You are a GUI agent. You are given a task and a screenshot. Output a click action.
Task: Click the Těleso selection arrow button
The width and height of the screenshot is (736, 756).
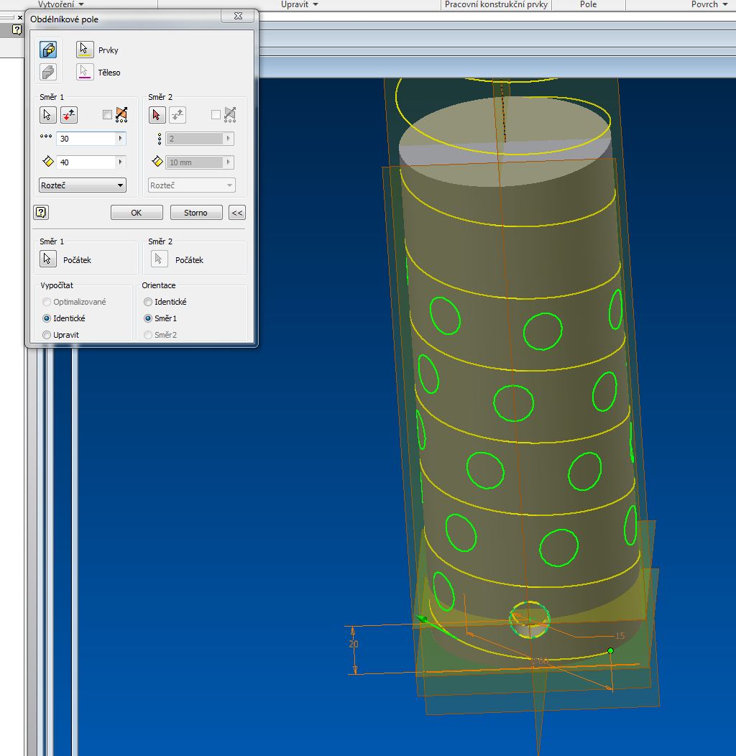(x=85, y=72)
